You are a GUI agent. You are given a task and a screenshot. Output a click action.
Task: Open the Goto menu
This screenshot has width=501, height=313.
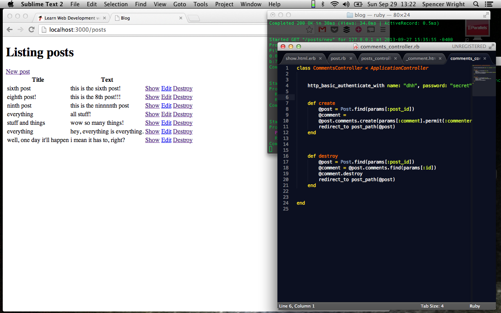[180, 4]
